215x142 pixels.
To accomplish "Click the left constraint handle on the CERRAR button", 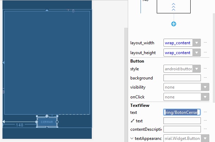I will coord(37,122).
